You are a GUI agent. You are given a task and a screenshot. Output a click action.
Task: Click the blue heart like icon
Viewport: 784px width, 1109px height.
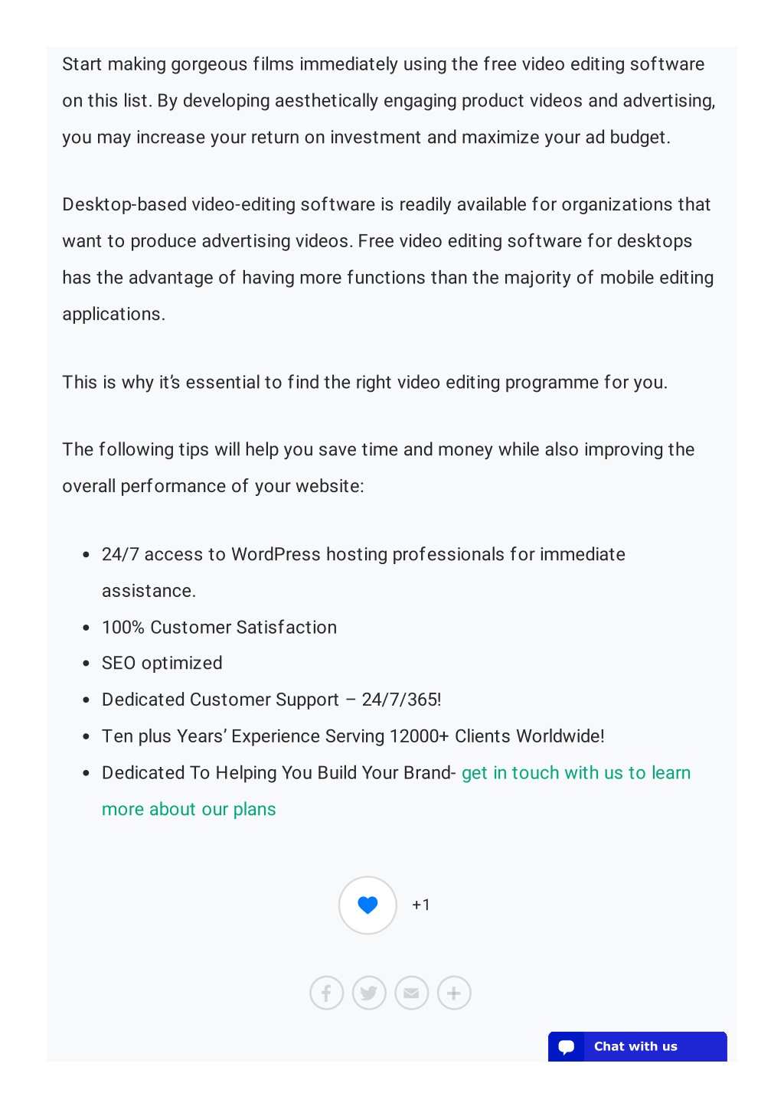(x=367, y=905)
